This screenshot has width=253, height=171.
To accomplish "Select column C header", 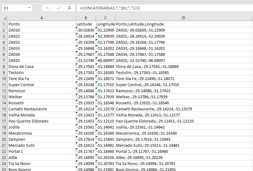I will pyautogui.click(x=105, y=18).
